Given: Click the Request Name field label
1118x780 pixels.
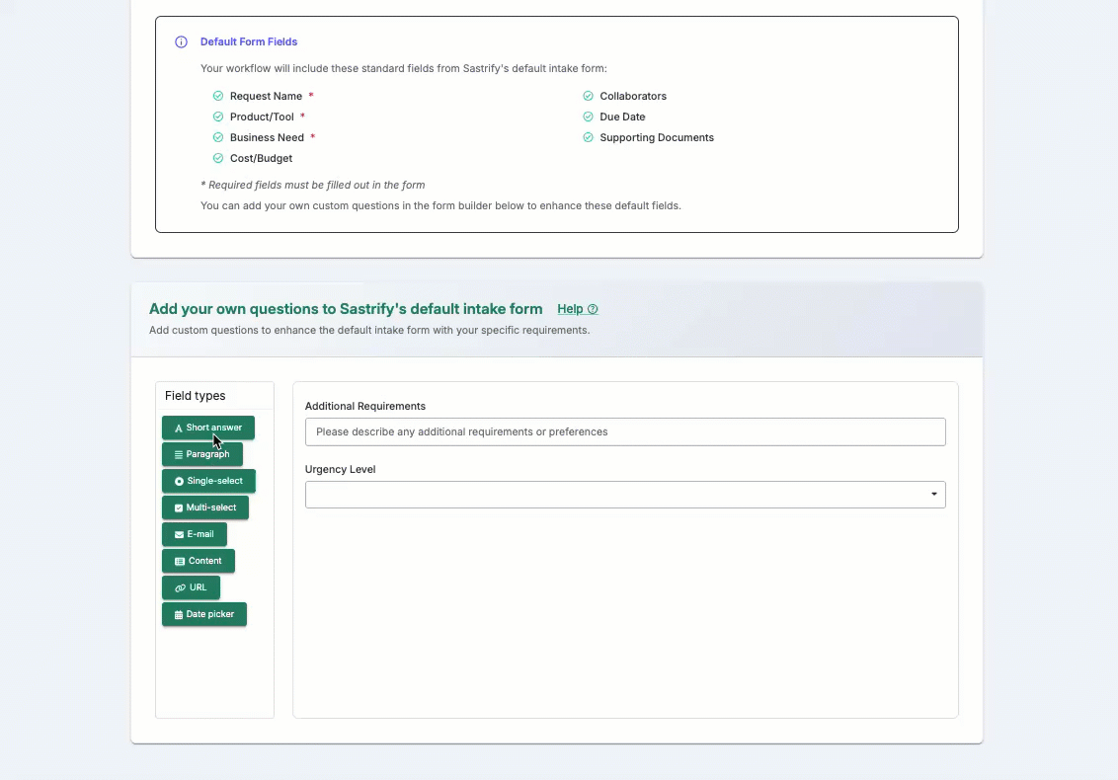Looking at the screenshot, I should tap(266, 96).
